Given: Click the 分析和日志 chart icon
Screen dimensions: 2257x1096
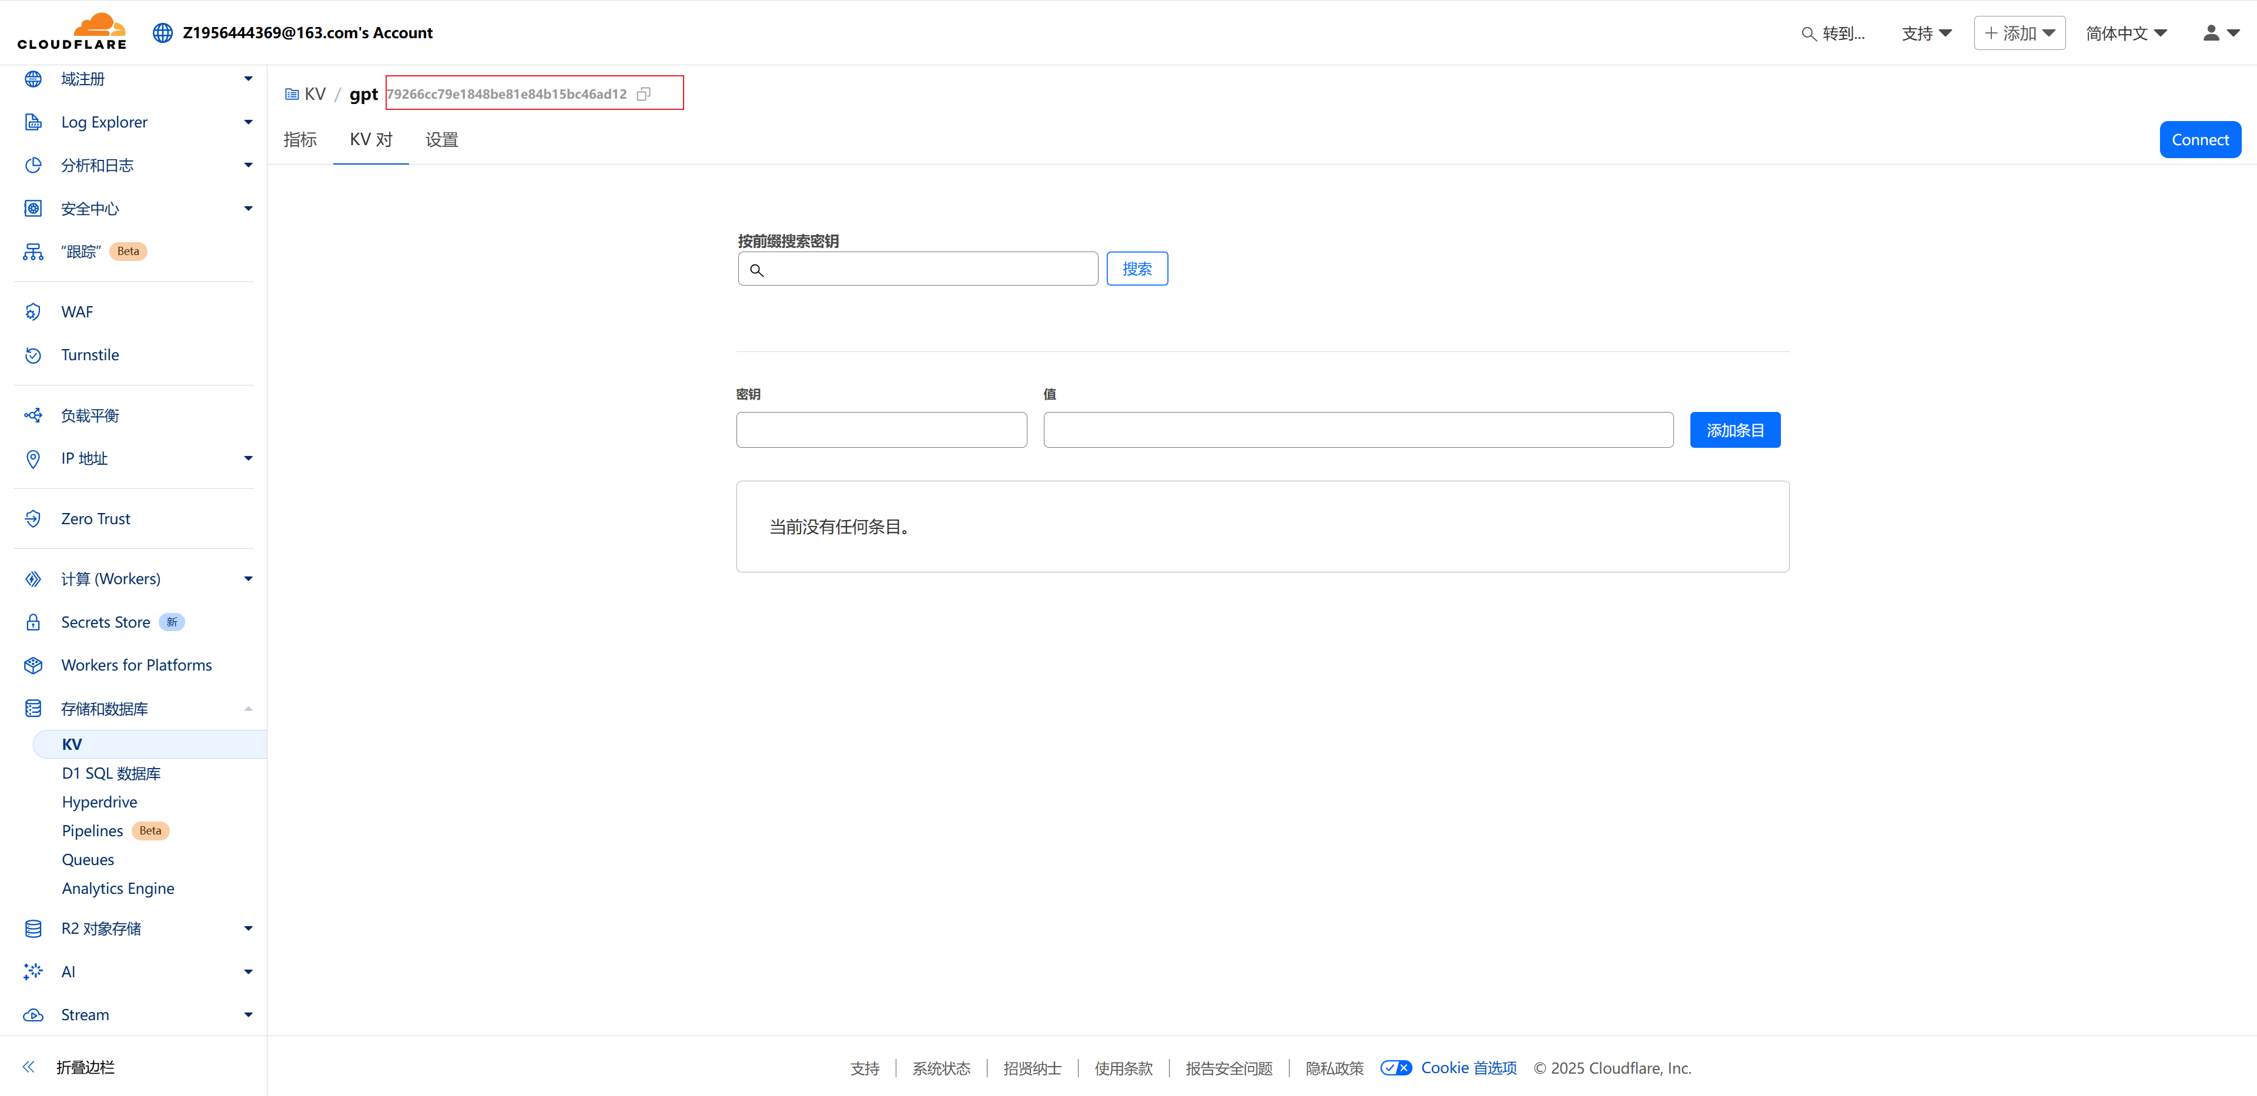Looking at the screenshot, I should coord(34,165).
